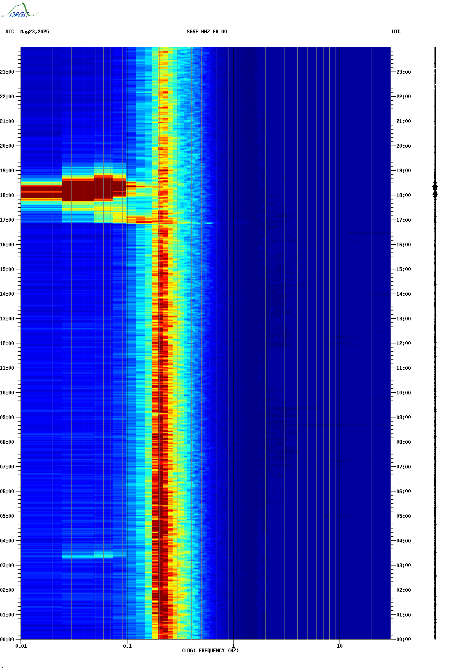This screenshot has height=672, width=453.
Task: Click the 0.1 frequency tick label
Action: tap(127, 646)
